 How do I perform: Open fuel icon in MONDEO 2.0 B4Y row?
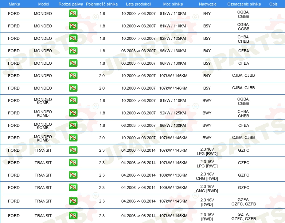[x=73, y=75]
